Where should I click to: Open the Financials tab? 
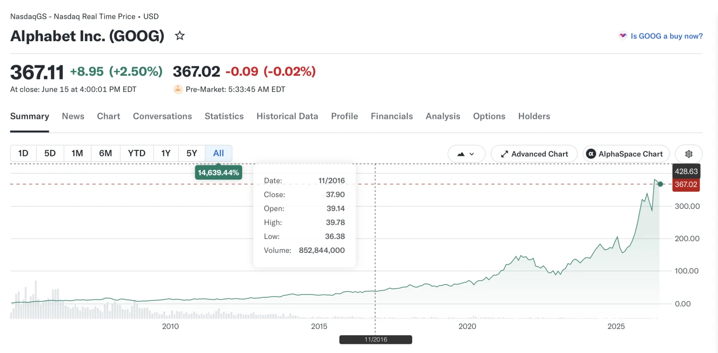392,116
